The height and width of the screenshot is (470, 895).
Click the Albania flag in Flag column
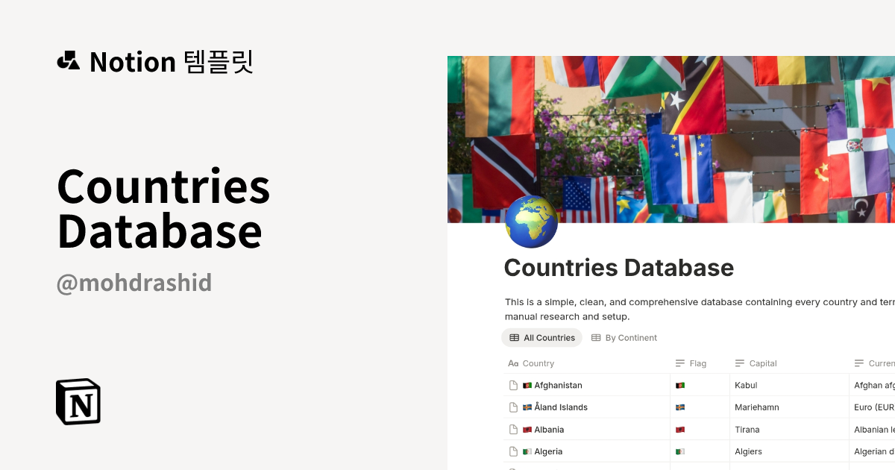pyautogui.click(x=679, y=430)
